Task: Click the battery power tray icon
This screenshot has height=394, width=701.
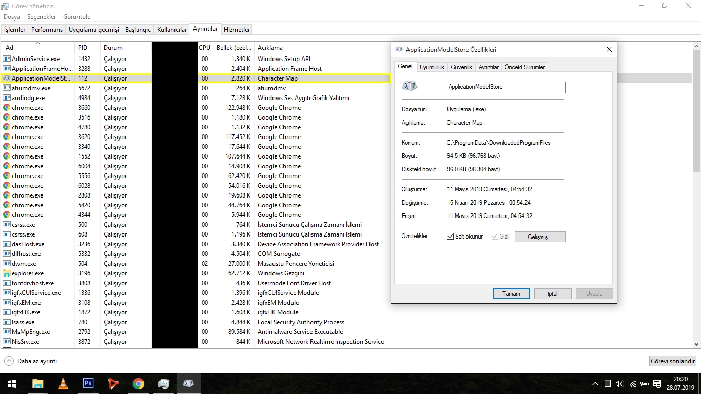Action: pyautogui.click(x=644, y=384)
